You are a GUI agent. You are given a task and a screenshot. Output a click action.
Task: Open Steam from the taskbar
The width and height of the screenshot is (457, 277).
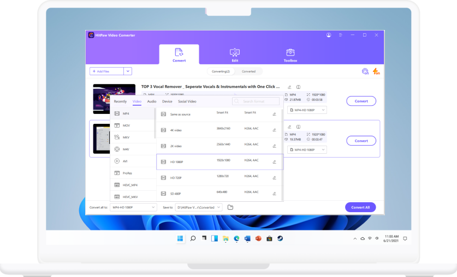click(x=280, y=239)
